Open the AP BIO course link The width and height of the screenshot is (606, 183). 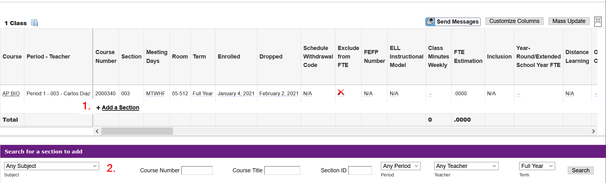[11, 93]
